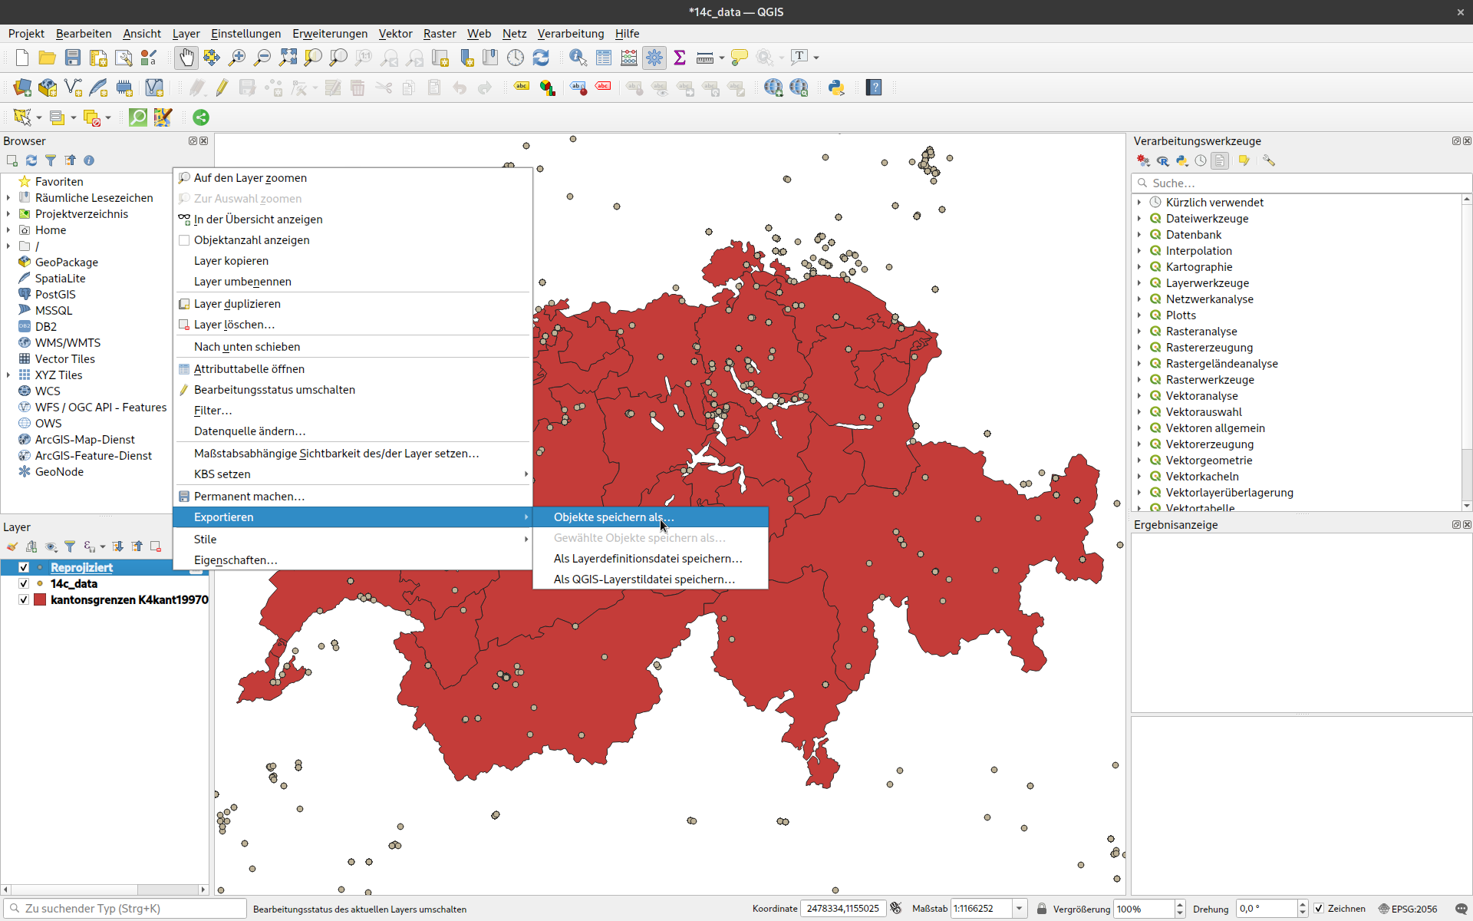Click the Zoom In magnifier icon
The image size is (1473, 921).
[237, 58]
